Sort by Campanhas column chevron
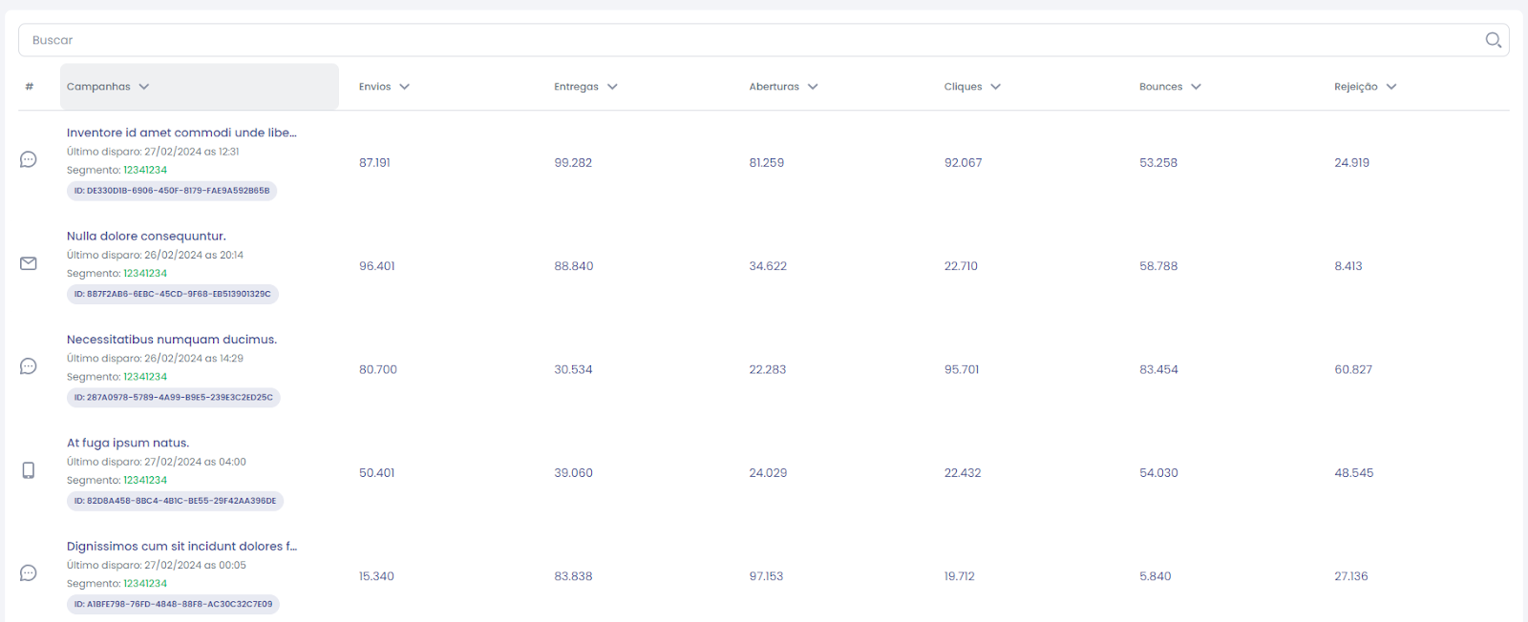Image resolution: width=1528 pixels, height=622 pixels. click(x=144, y=87)
